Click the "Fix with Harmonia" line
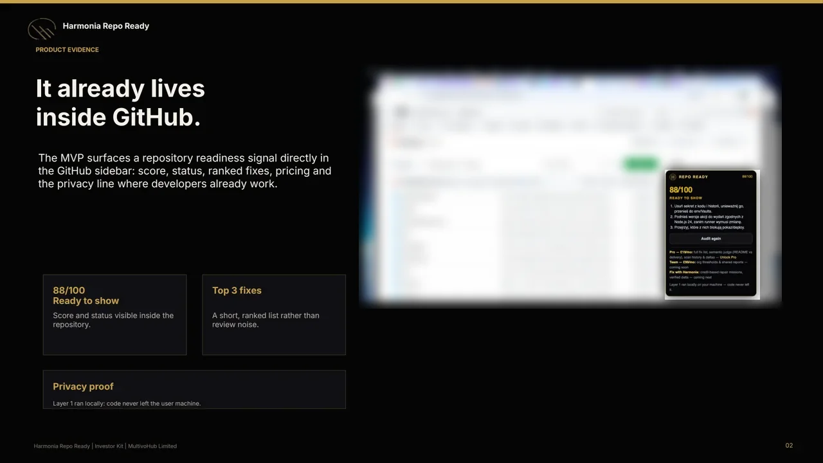 click(x=706, y=275)
